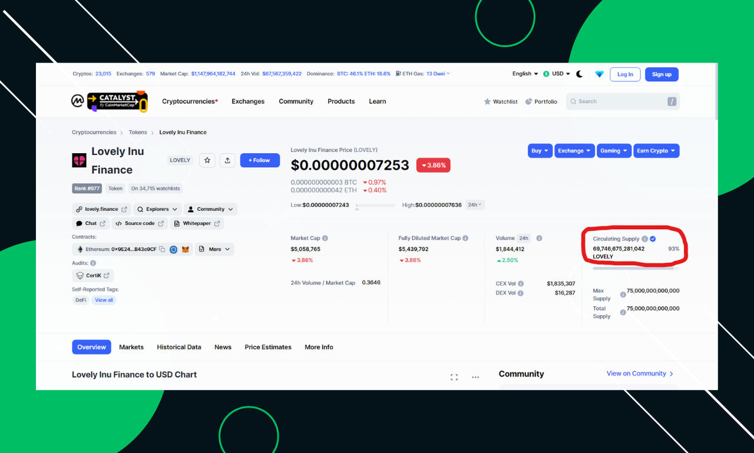Click the Follow button
Viewport: 754px width, 453px height.
tap(260, 160)
